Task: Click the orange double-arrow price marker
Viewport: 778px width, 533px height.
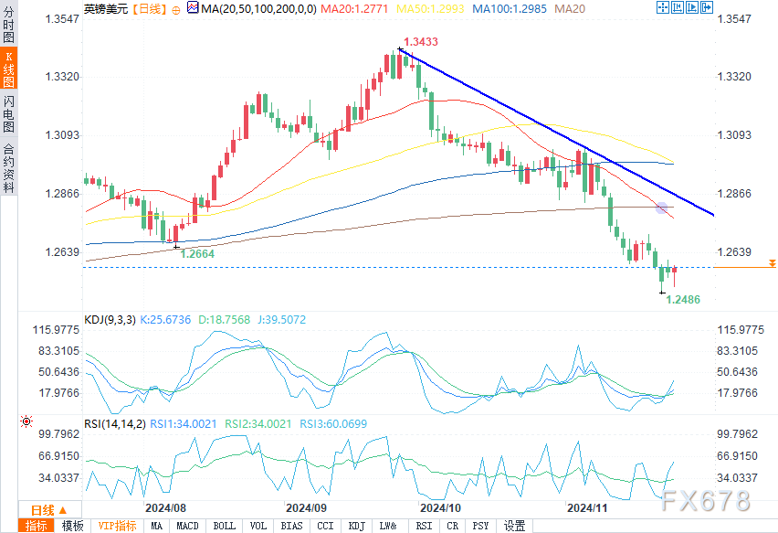Action: tap(772, 263)
